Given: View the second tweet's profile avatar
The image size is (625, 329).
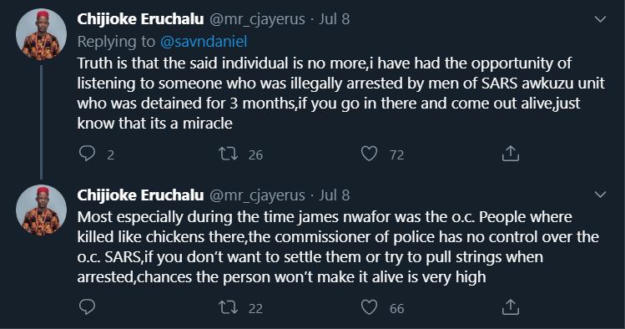Looking at the screenshot, I should (x=41, y=210).
